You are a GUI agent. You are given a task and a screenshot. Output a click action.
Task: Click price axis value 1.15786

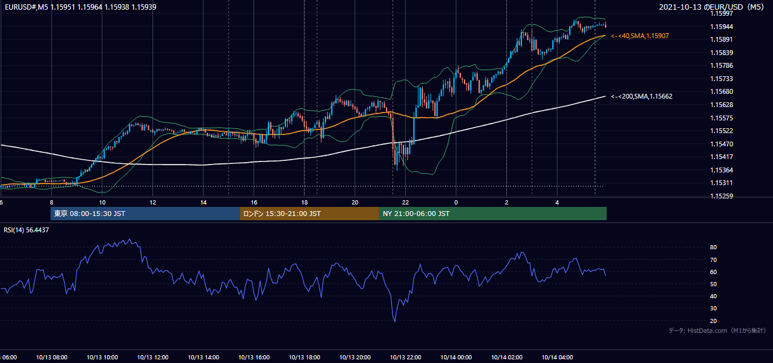[722, 65]
